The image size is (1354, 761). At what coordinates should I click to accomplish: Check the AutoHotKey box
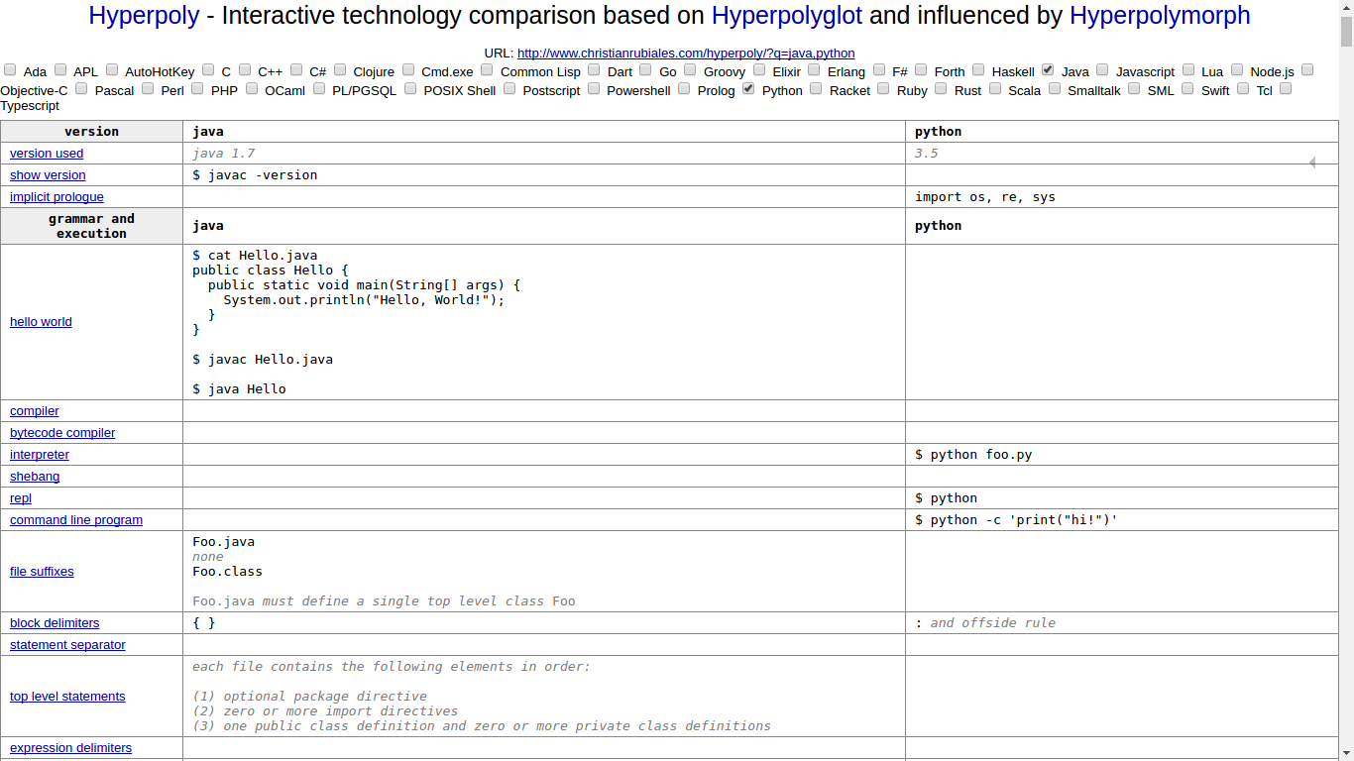coord(112,69)
